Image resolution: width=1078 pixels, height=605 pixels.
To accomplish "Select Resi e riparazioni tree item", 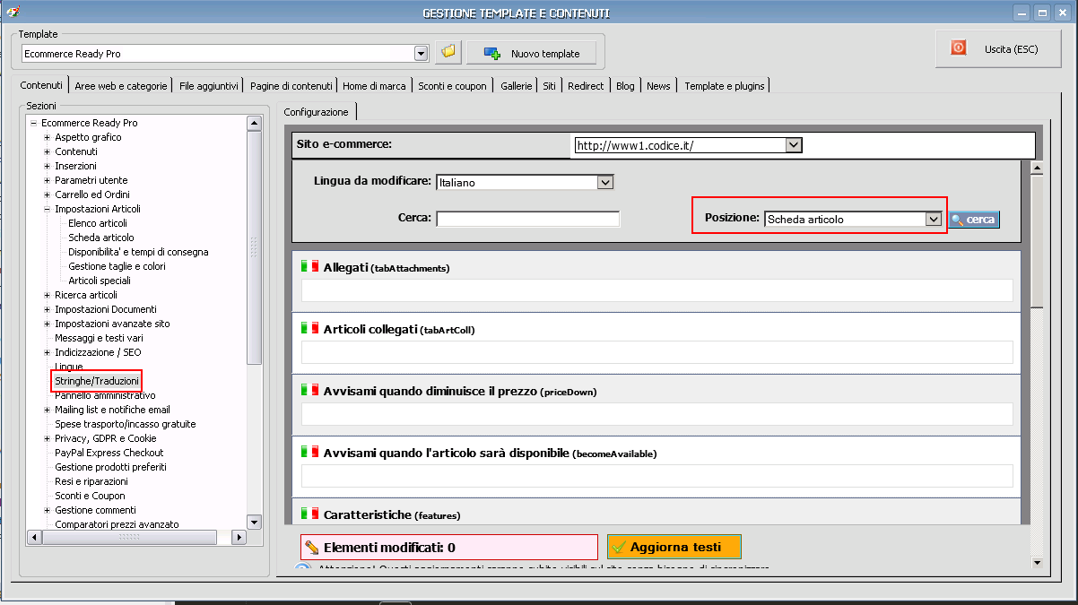I will 91,481.
